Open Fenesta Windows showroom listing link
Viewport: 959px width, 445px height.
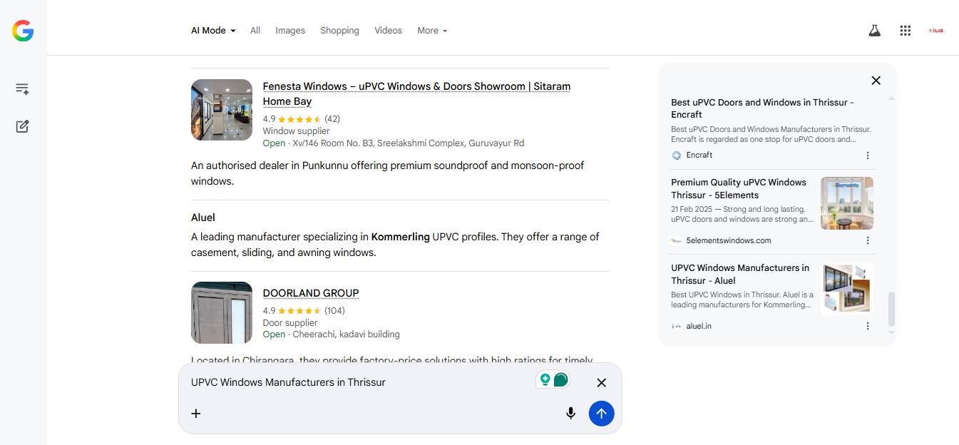[x=416, y=93]
